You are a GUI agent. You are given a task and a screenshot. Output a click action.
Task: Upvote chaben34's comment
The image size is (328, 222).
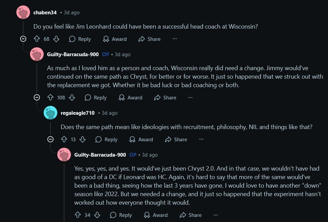click(x=36, y=39)
